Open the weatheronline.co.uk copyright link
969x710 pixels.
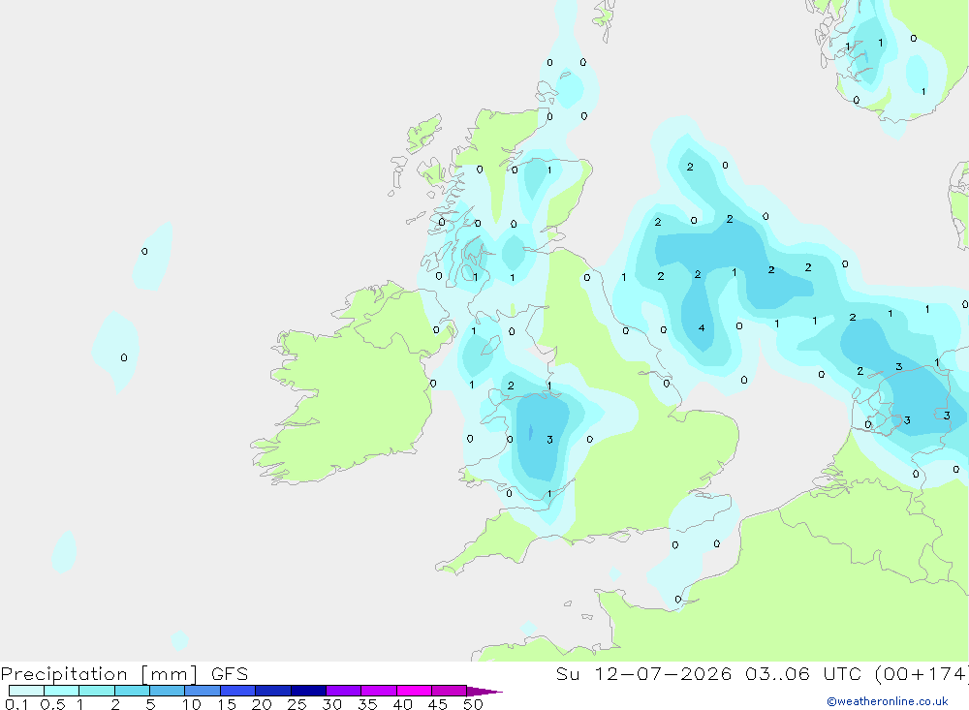pos(888,701)
